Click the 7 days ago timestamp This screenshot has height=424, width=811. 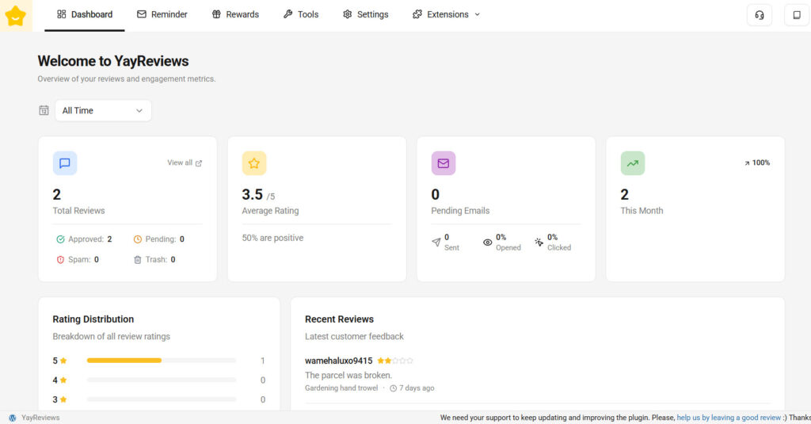(417, 388)
